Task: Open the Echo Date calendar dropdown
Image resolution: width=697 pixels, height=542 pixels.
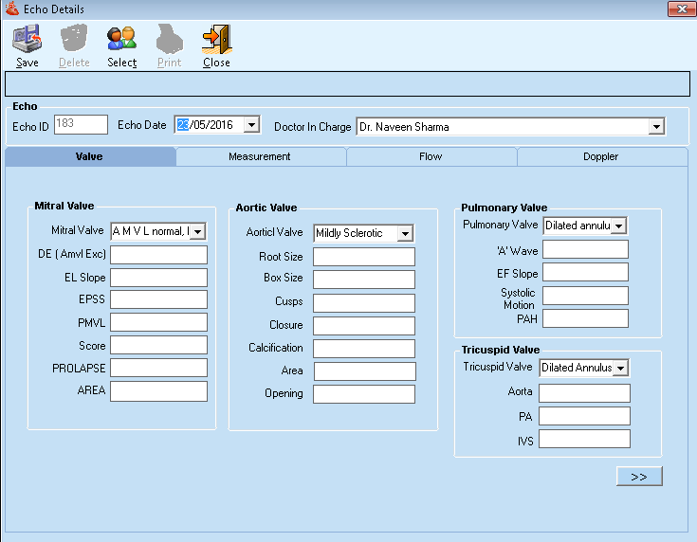Action: pos(251,125)
